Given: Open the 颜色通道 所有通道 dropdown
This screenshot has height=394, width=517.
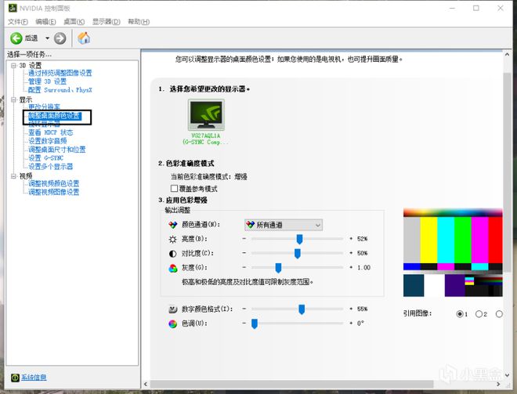Looking at the screenshot, I should pyautogui.click(x=283, y=225).
